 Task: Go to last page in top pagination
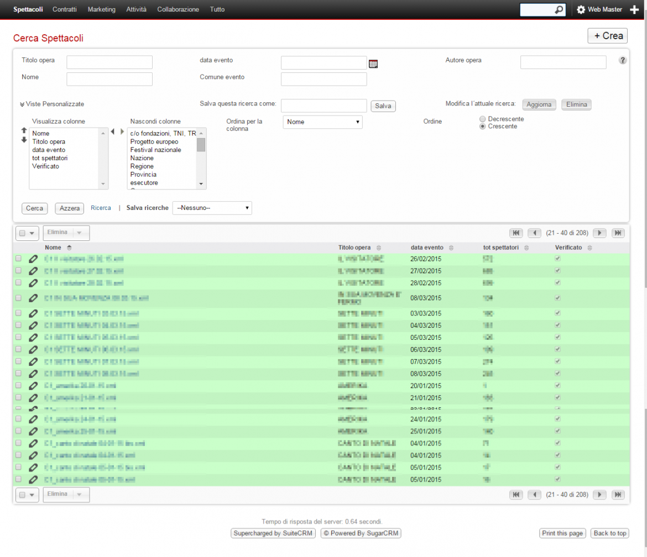618,233
